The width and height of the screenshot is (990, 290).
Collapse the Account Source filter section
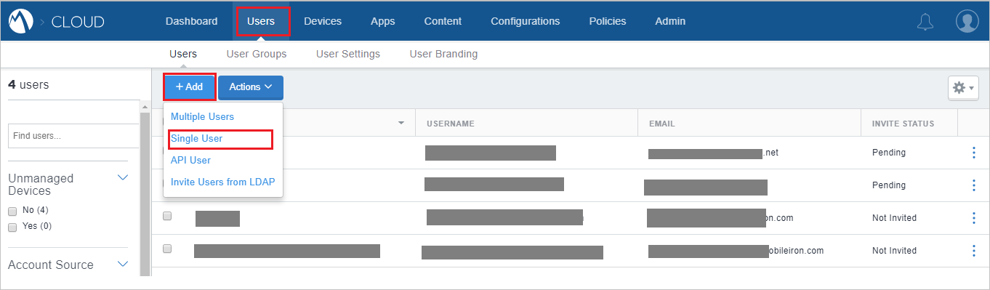(123, 265)
